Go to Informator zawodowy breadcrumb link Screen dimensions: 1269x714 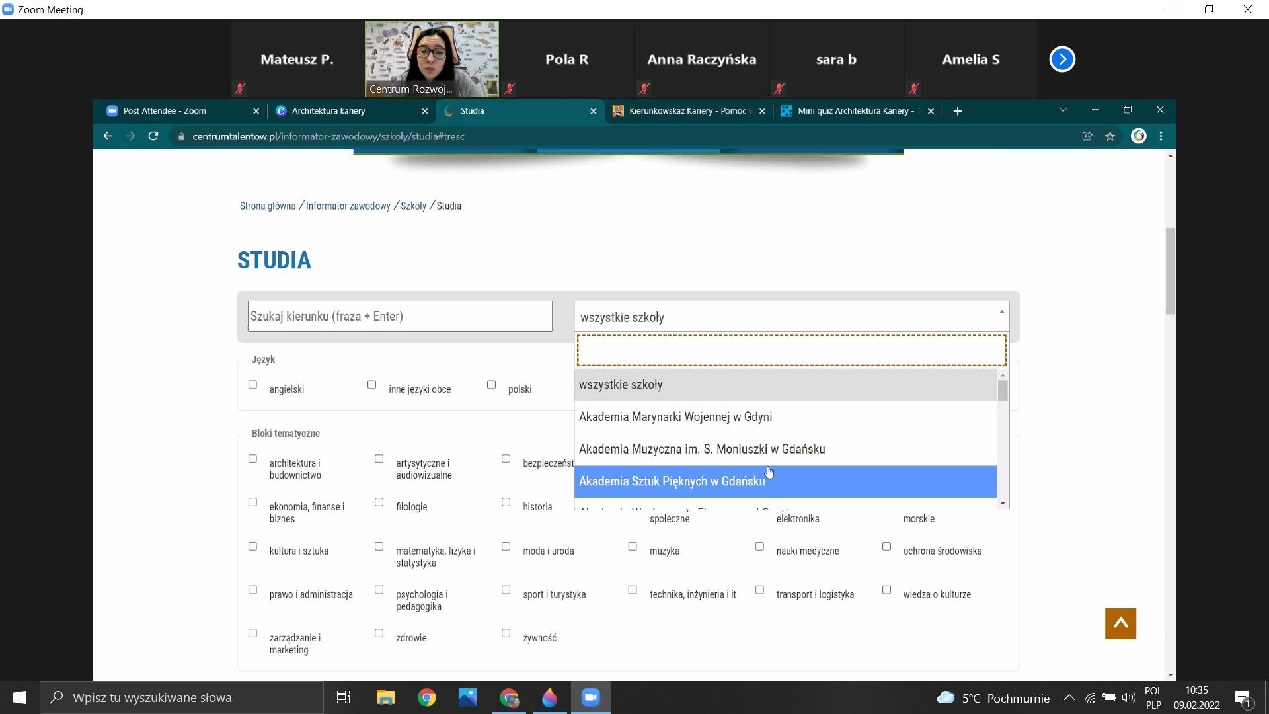click(x=348, y=206)
